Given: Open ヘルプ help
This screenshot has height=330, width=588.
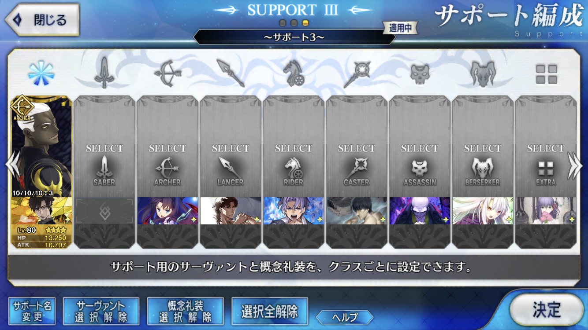Looking at the screenshot, I should tap(345, 317).
